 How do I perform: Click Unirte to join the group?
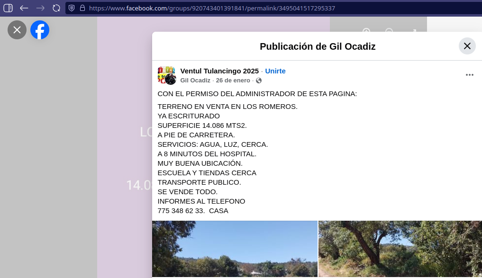275,71
